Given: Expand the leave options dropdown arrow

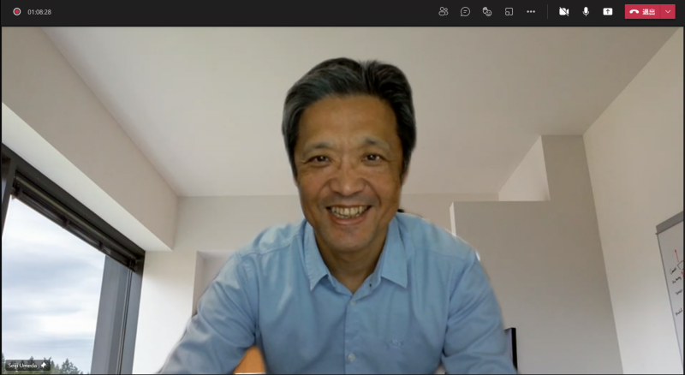Looking at the screenshot, I should [668, 12].
